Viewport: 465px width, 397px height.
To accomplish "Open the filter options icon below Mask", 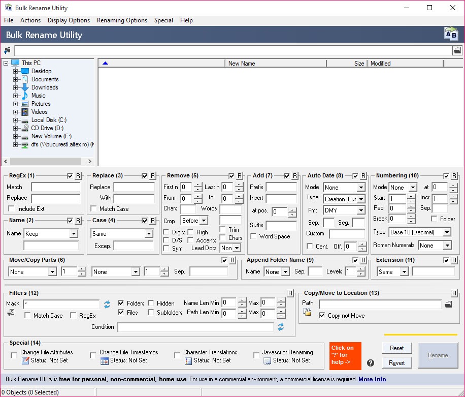I will coord(11,313).
